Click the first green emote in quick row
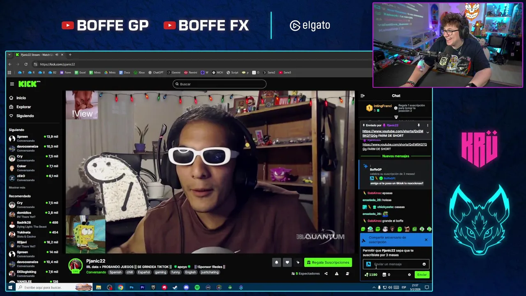Viewport: 526px width, 296px height. (x=363, y=229)
